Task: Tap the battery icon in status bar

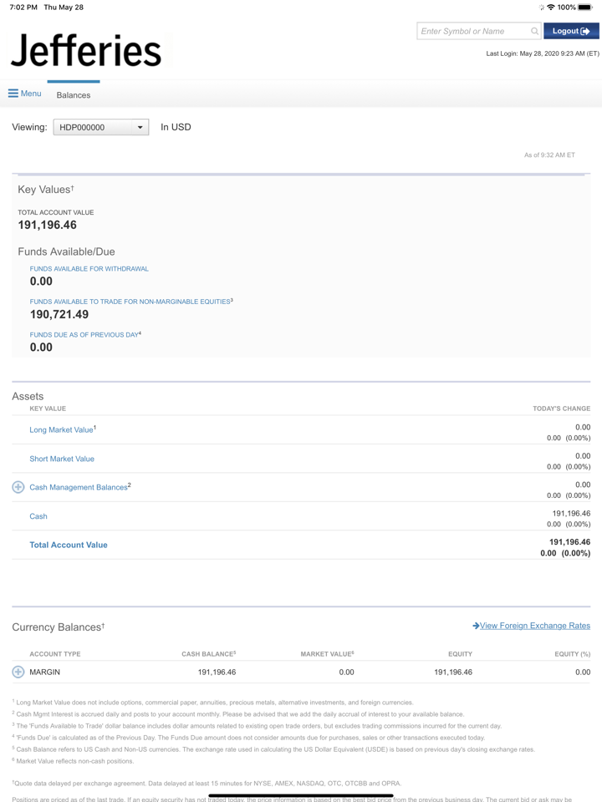Action: click(584, 8)
